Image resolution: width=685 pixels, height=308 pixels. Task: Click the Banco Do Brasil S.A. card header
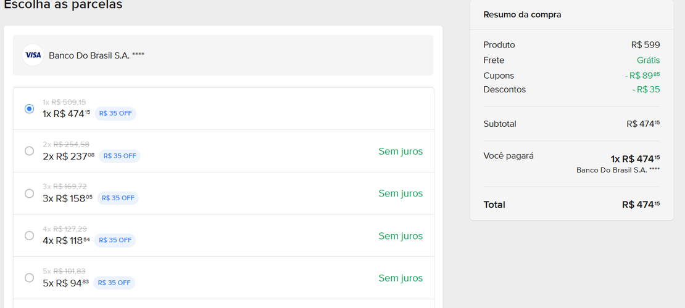coord(223,55)
